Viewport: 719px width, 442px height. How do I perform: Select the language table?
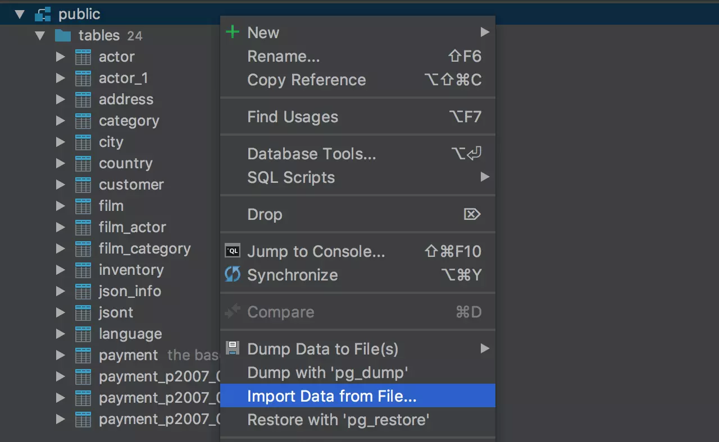(x=130, y=334)
